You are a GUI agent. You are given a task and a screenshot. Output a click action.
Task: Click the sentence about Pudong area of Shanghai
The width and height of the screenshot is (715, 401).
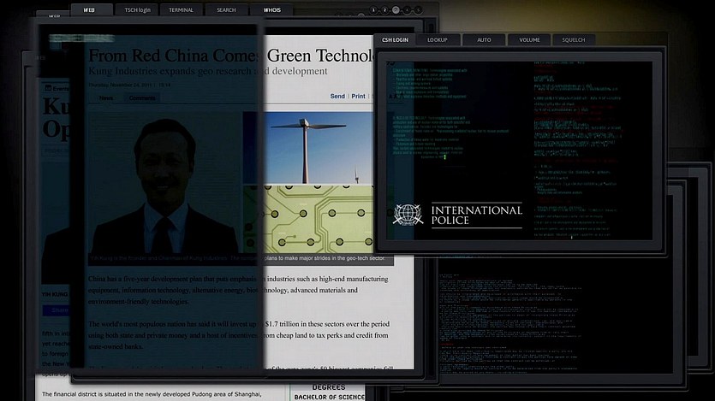tap(152, 394)
